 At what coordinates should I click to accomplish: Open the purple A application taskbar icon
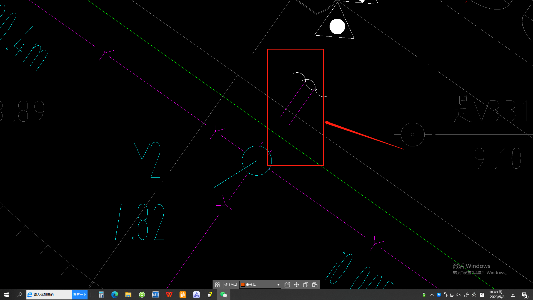(196, 294)
